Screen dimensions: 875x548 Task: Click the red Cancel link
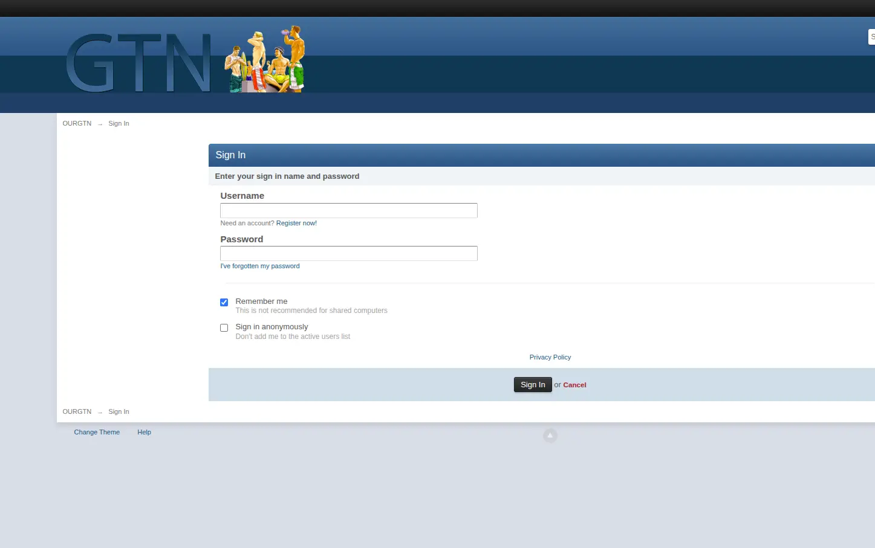[574, 385]
